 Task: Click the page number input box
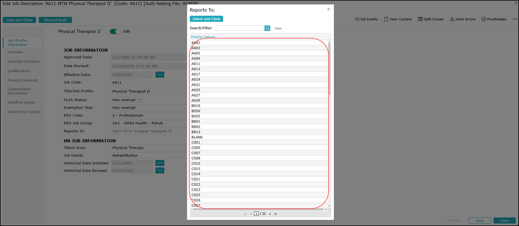[x=257, y=214]
